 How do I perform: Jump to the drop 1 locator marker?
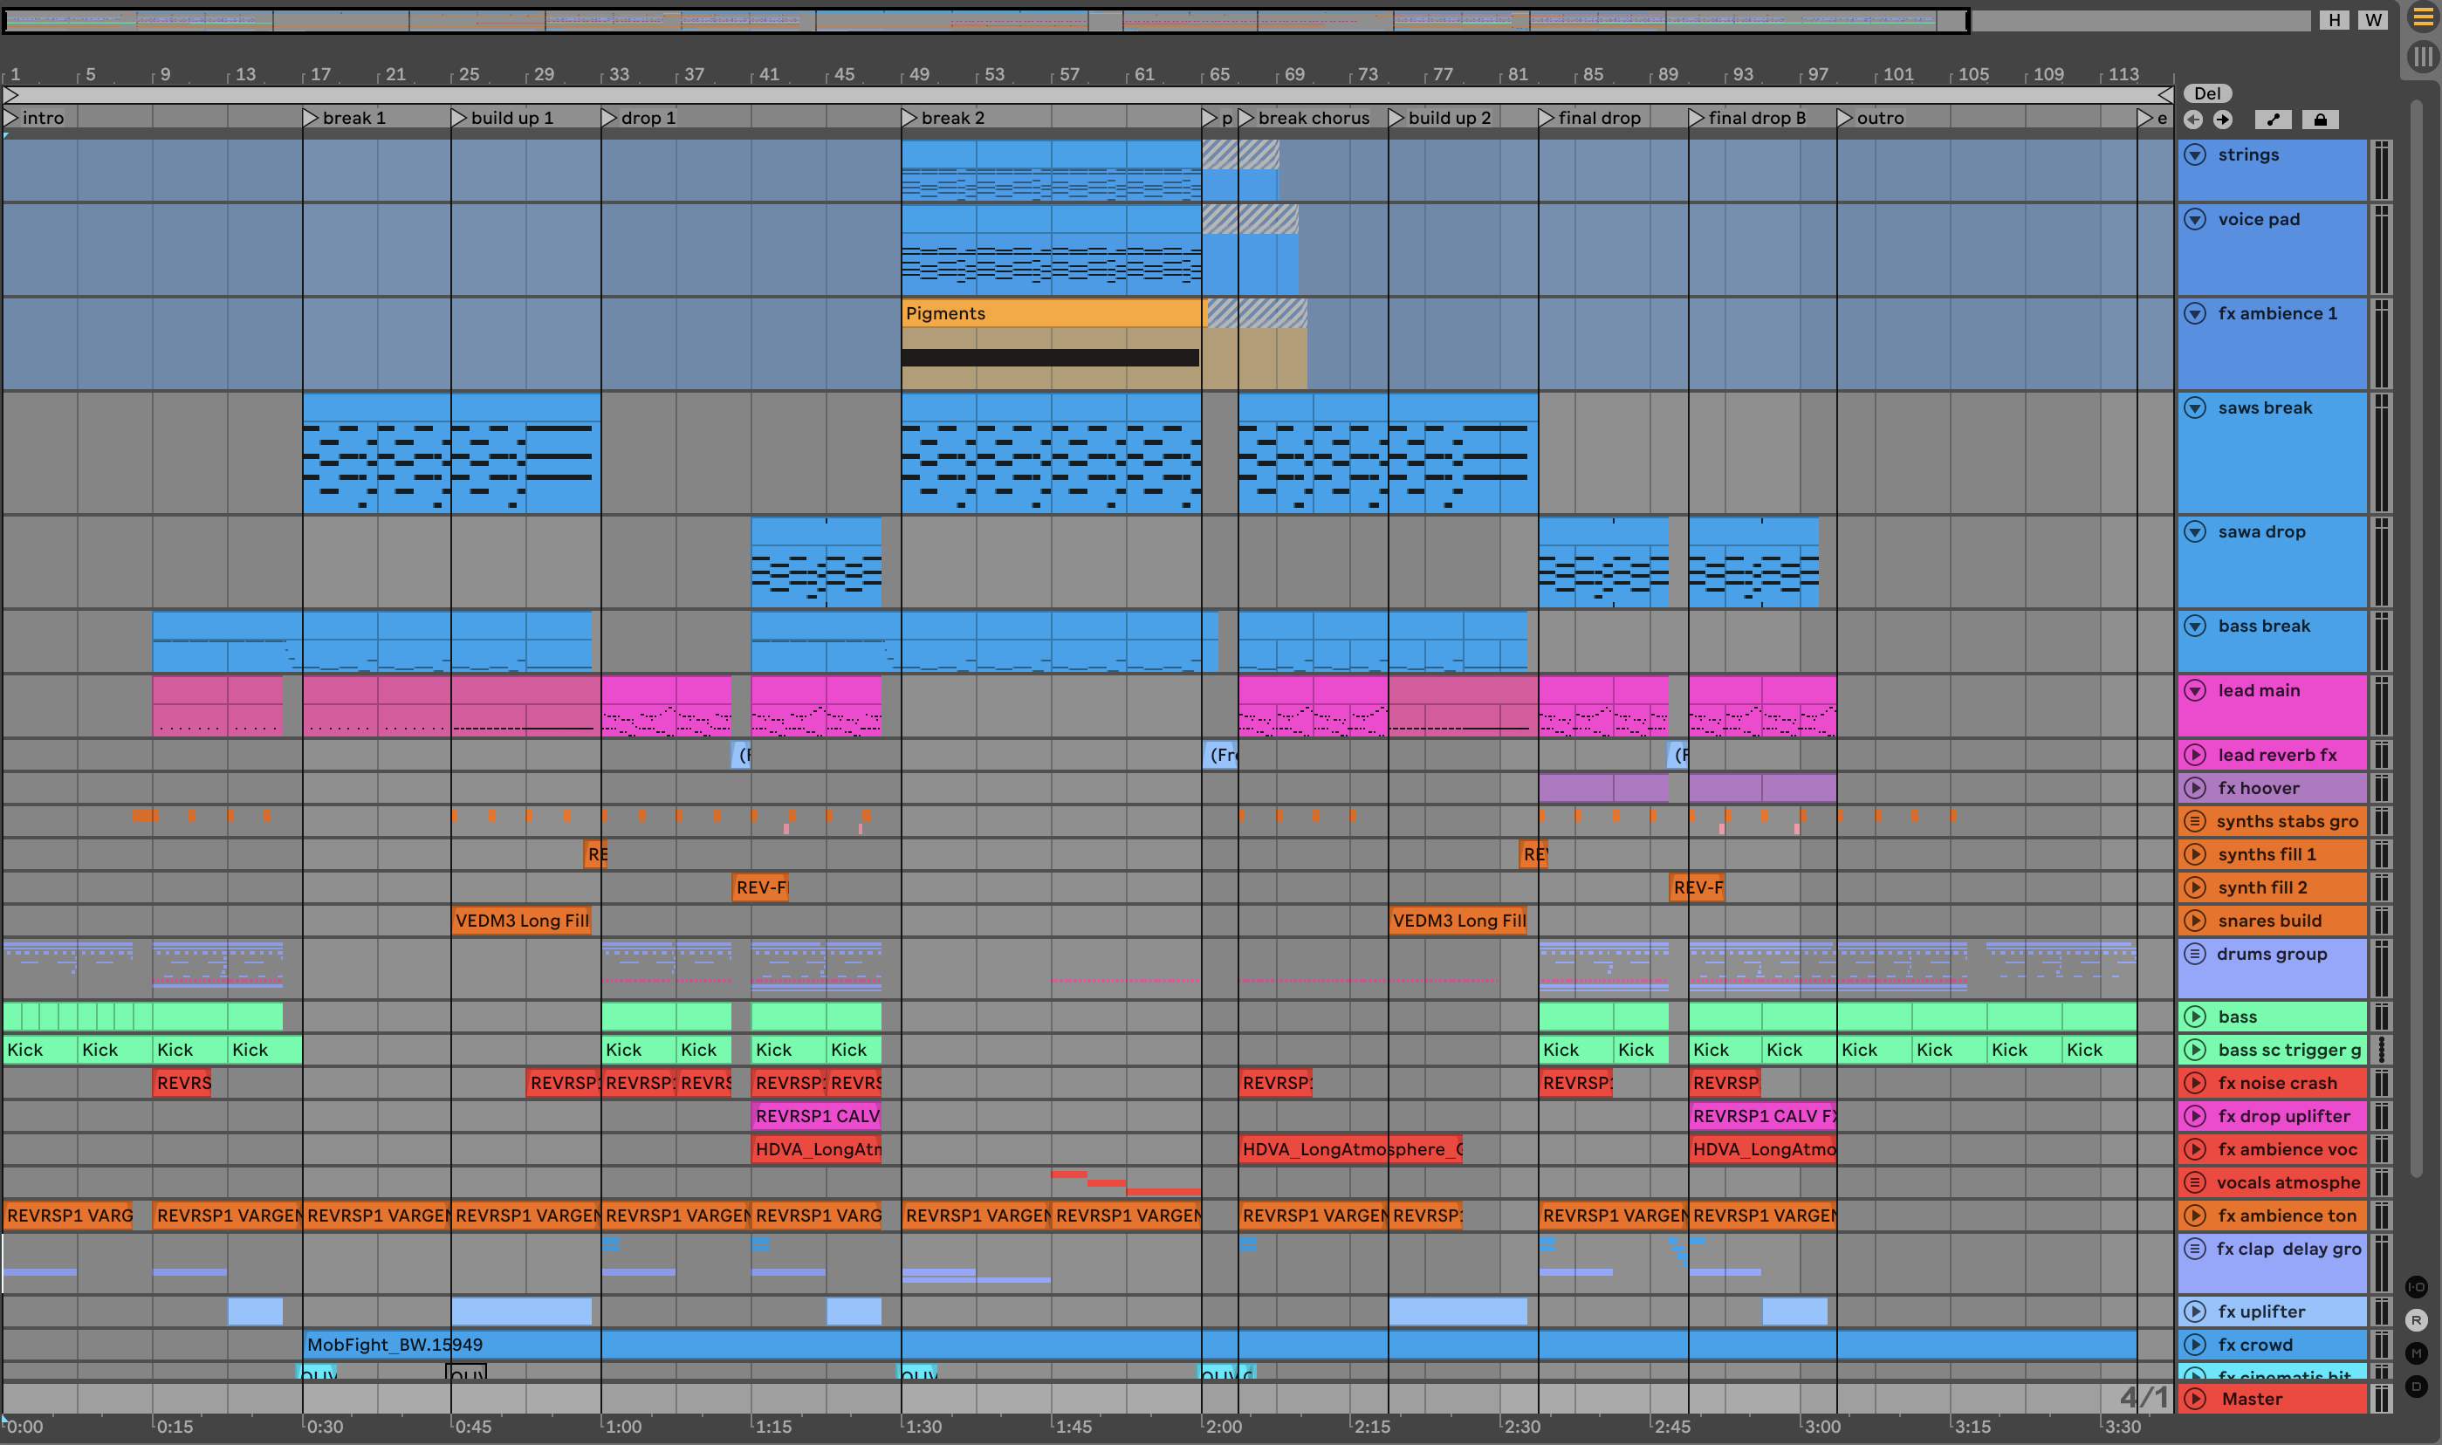(609, 118)
